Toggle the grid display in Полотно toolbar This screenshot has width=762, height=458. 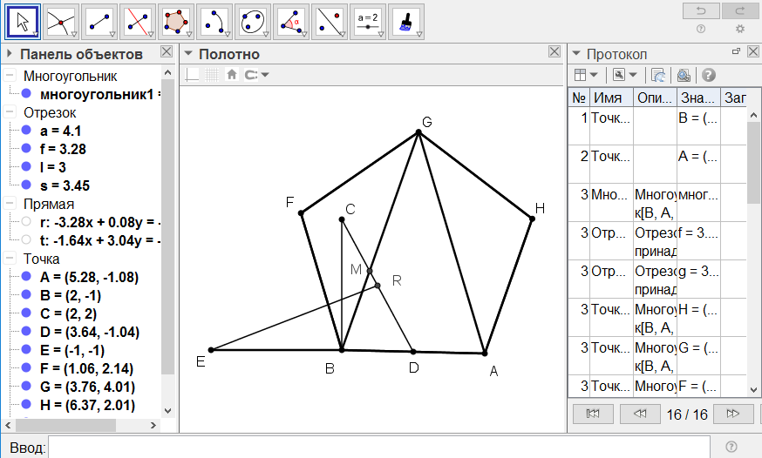click(x=212, y=75)
